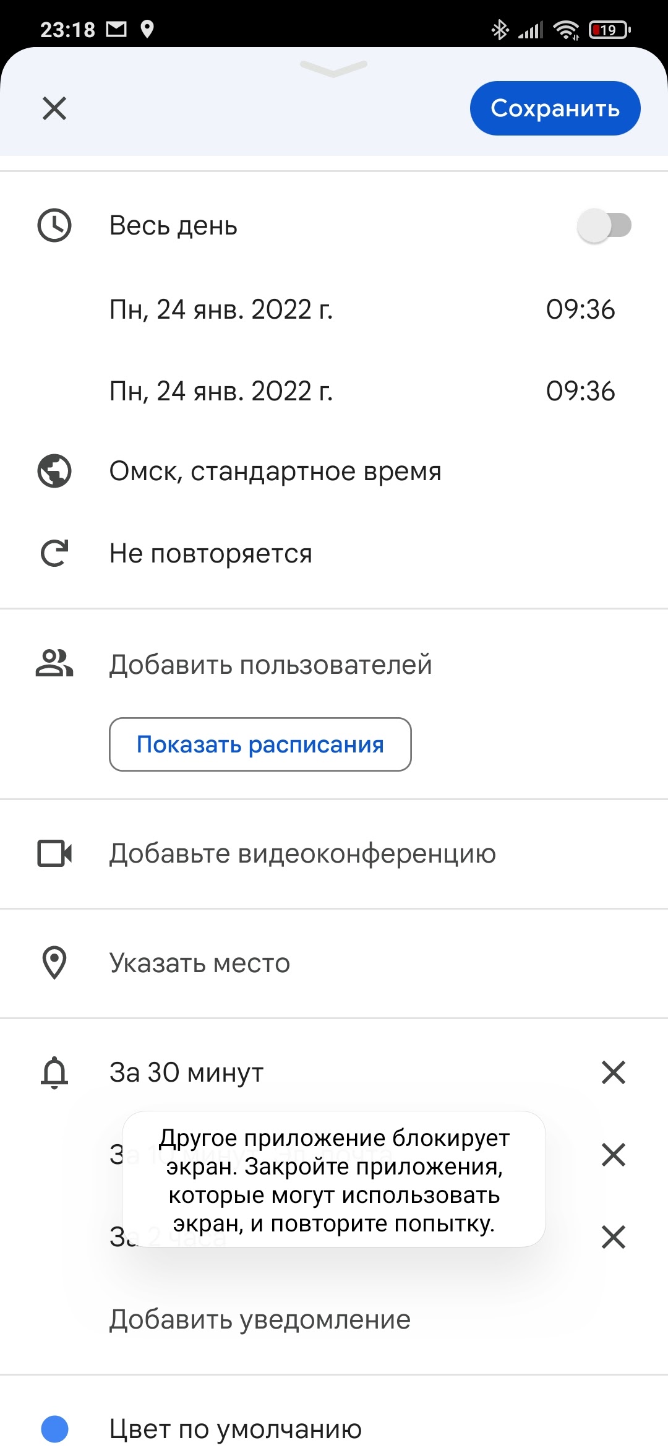
Task: Close the event editor with X
Action: 54,109
